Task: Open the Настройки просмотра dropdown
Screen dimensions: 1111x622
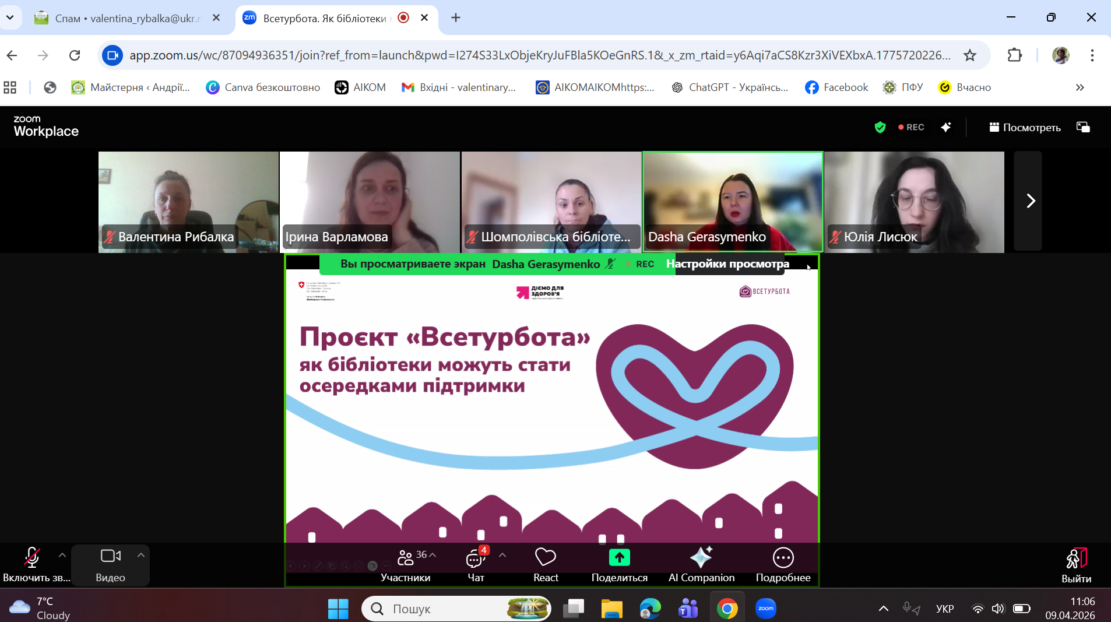Action: [x=729, y=264]
